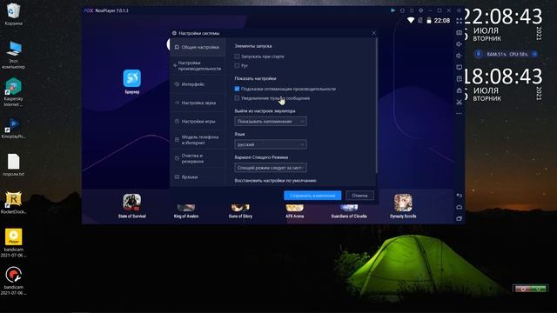The image size is (557, 313).
Task: Click the shield-shaped icon in NoxPlayer title bar
Action: coord(402,10)
